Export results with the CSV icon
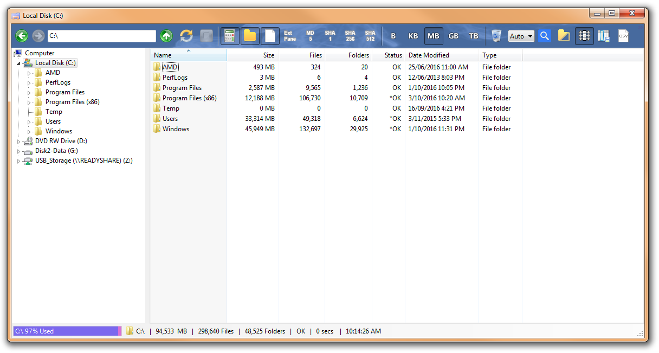 623,36
